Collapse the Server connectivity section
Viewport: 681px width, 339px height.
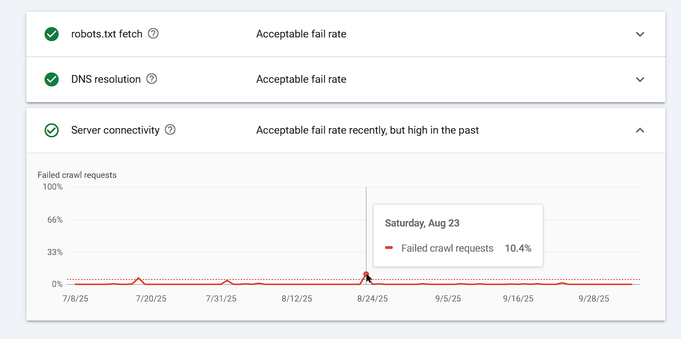tap(640, 130)
